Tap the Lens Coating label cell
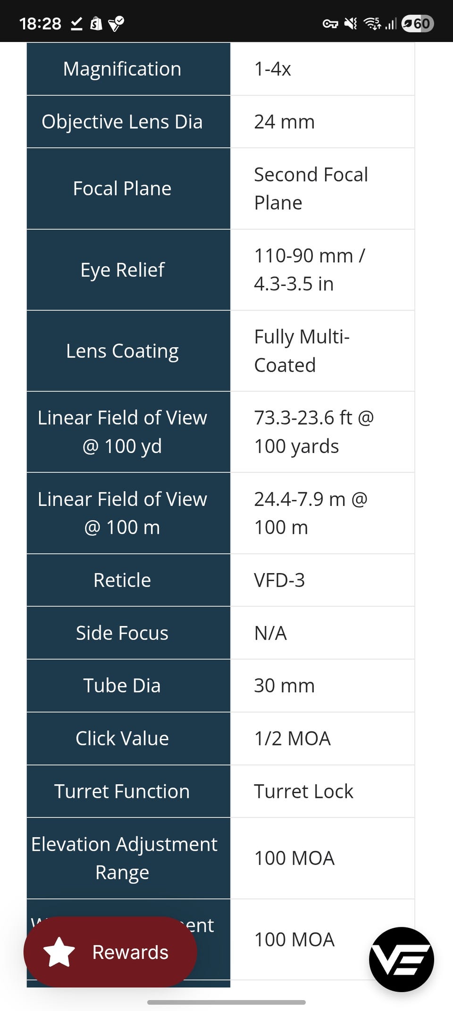This screenshot has height=1011, width=453. pos(122,351)
